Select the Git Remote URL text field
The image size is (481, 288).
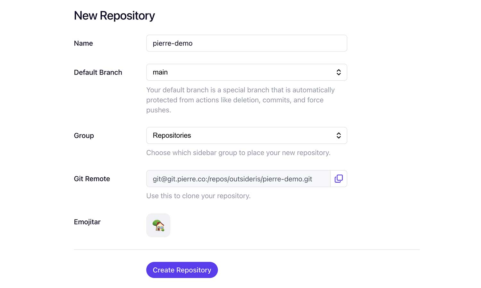pos(238,179)
